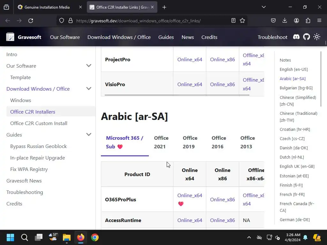Open the Gravesoft GitHub icon link
Screen dimensions: 327x245
pyautogui.click(x=307, y=37)
